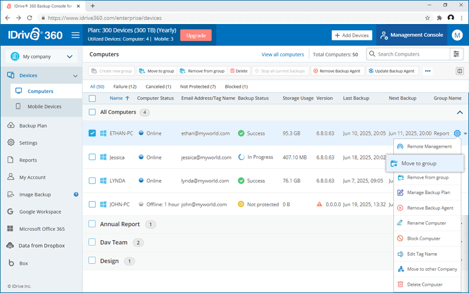Screen dimensions: 469x293
Task: Click the Image Backup help icon
Action: 76,195
